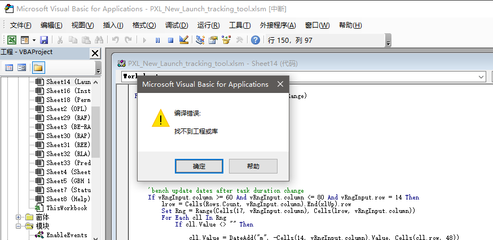Open the 视图(V) menu
The width and height of the screenshot is (493, 240).
tap(83, 25)
